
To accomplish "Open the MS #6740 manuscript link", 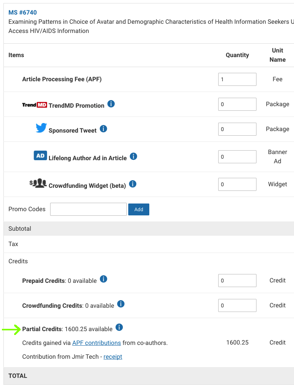I will coord(23,13).
